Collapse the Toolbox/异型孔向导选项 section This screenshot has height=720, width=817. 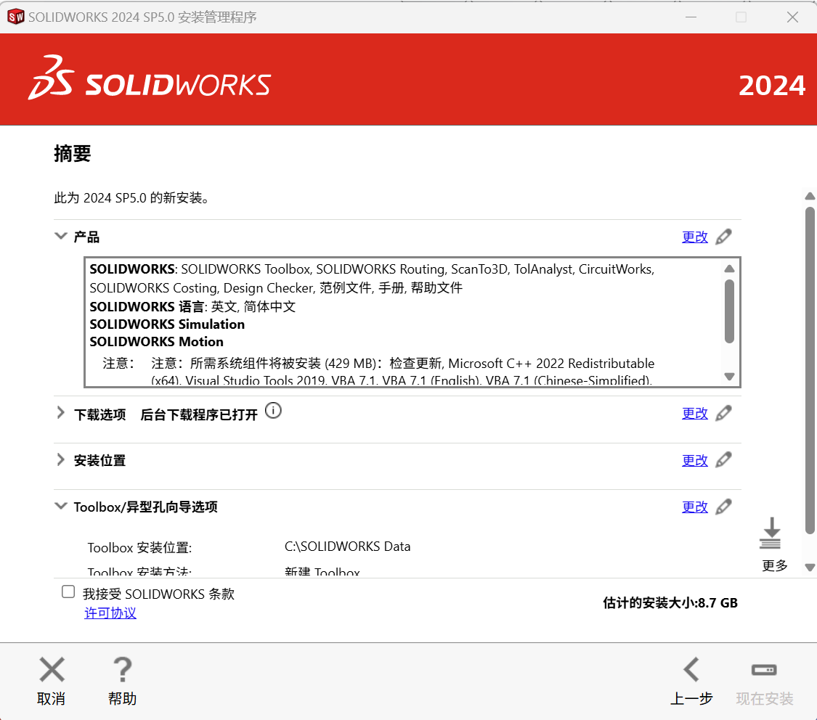coord(61,505)
